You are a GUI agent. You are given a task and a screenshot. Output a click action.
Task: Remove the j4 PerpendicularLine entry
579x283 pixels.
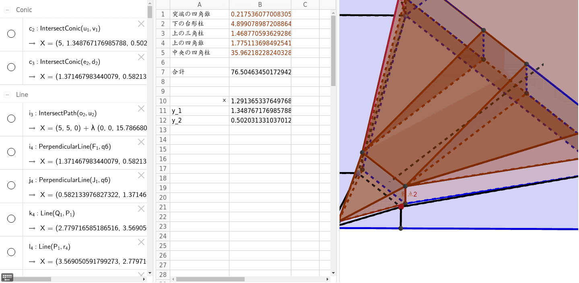point(141,175)
